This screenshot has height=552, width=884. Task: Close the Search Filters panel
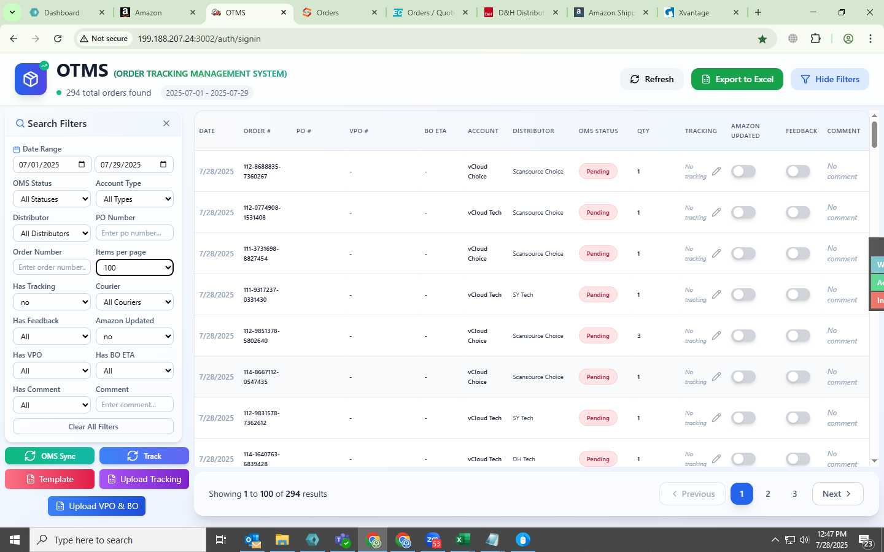[166, 123]
